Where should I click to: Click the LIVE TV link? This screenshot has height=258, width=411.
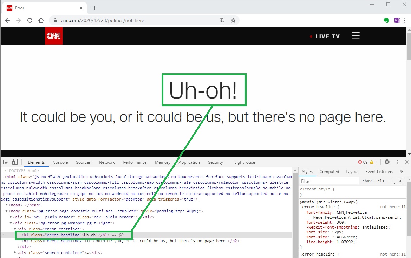327,36
